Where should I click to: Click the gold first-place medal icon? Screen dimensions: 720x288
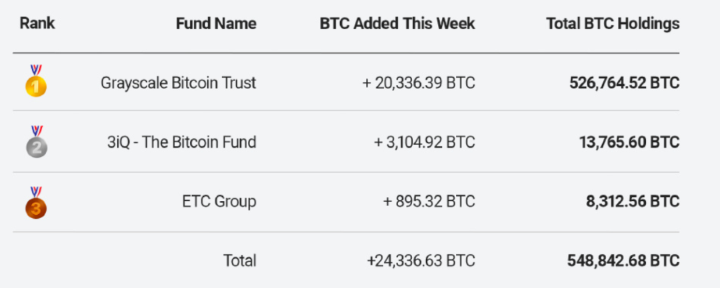pyautogui.click(x=36, y=81)
